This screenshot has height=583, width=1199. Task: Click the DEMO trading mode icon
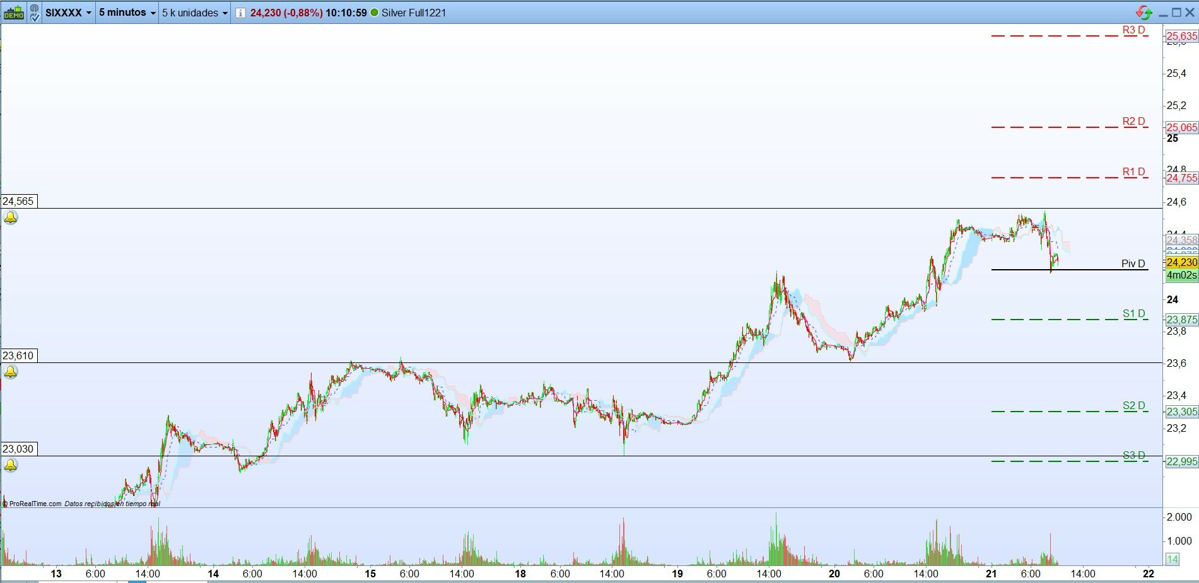coord(14,13)
